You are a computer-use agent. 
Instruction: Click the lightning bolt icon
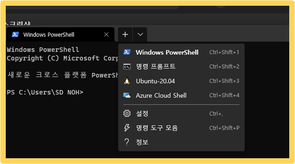127,128
